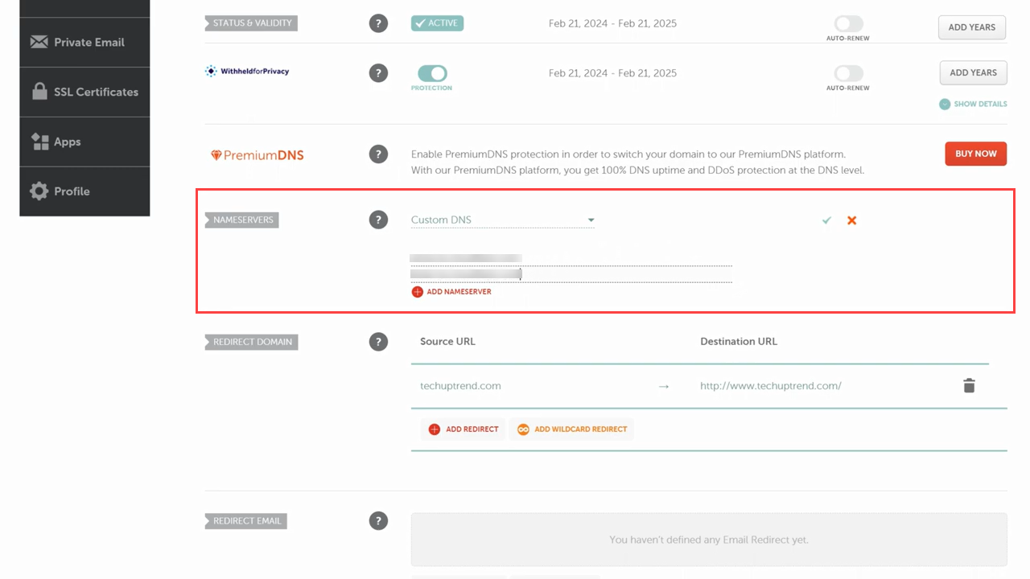Click Add Years for WithheldforPrivacy
The image size is (1030, 579).
coord(973,72)
